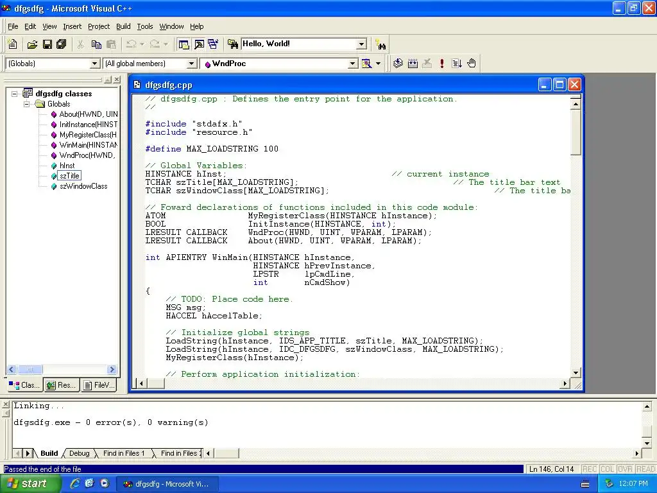The width and height of the screenshot is (657, 493).
Task: Open the Tools menu
Action: coord(145,26)
